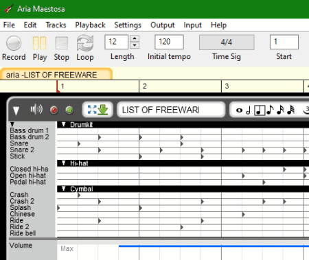This screenshot has height=260, width=309.
Task: Click the Pedal hi-hat label
Action: (x=27, y=182)
